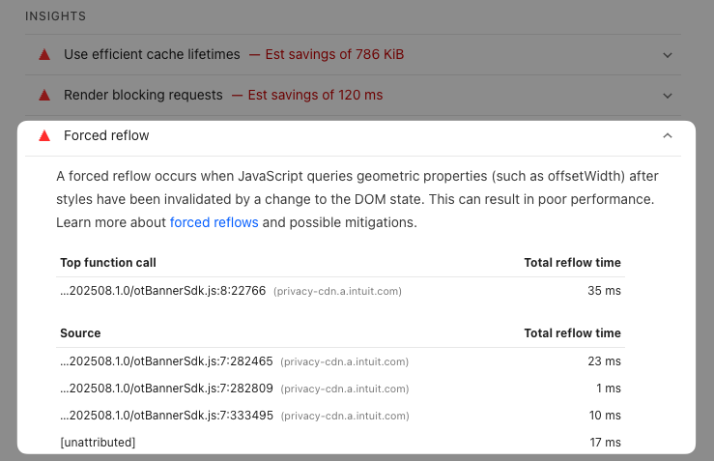Viewport: 714px width, 461px height.
Task: Click 'Total reflow time' header above the 23 ms value
Action: point(572,333)
